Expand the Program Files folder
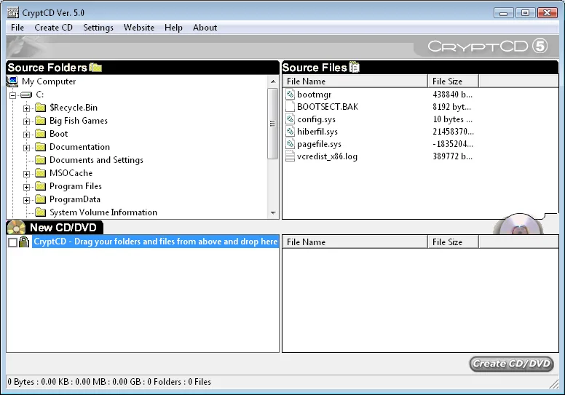 click(26, 187)
